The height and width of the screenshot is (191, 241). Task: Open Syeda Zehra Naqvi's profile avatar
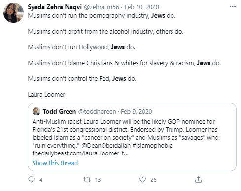point(13,13)
